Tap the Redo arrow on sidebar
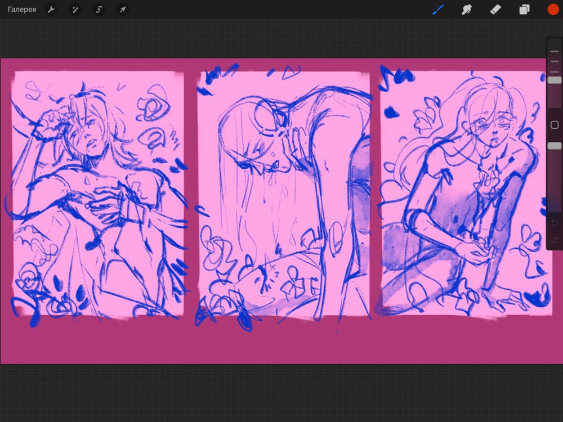This screenshot has height=422, width=563. (x=555, y=239)
